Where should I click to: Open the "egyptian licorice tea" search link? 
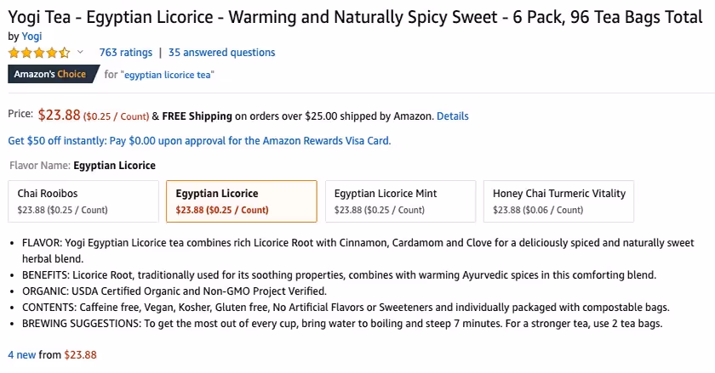click(x=168, y=75)
